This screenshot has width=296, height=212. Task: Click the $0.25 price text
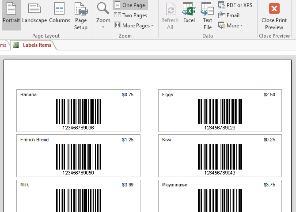(269, 140)
